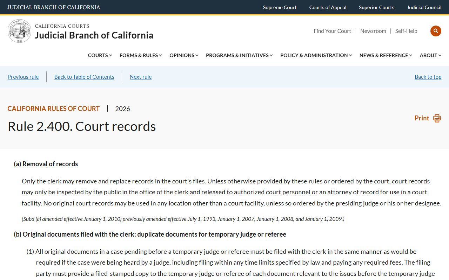Open the Judicial Council tab
The width and height of the screenshot is (449, 280).
click(x=424, y=7)
